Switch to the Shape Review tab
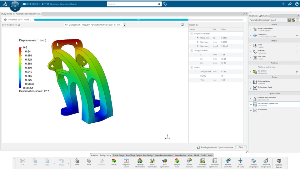300x169 pixels. [x=180, y=155]
